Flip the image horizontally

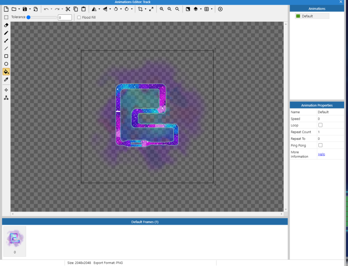point(94,9)
